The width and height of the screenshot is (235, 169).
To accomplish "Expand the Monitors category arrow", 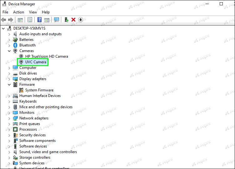I will (9, 113).
